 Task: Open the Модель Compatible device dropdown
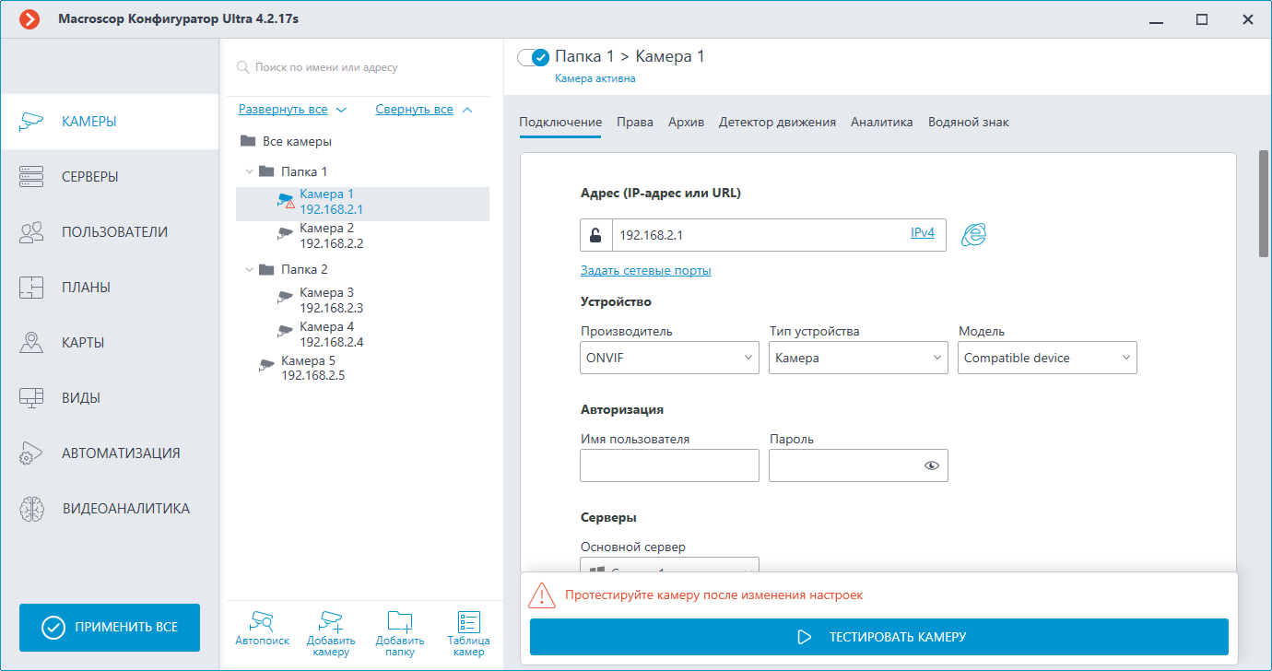pos(1047,358)
